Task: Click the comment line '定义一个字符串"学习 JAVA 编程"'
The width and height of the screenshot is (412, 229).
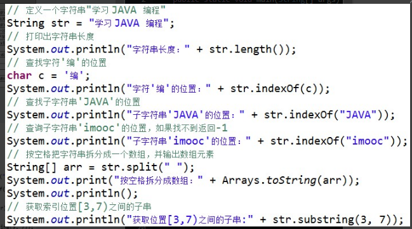Action: 86,11
